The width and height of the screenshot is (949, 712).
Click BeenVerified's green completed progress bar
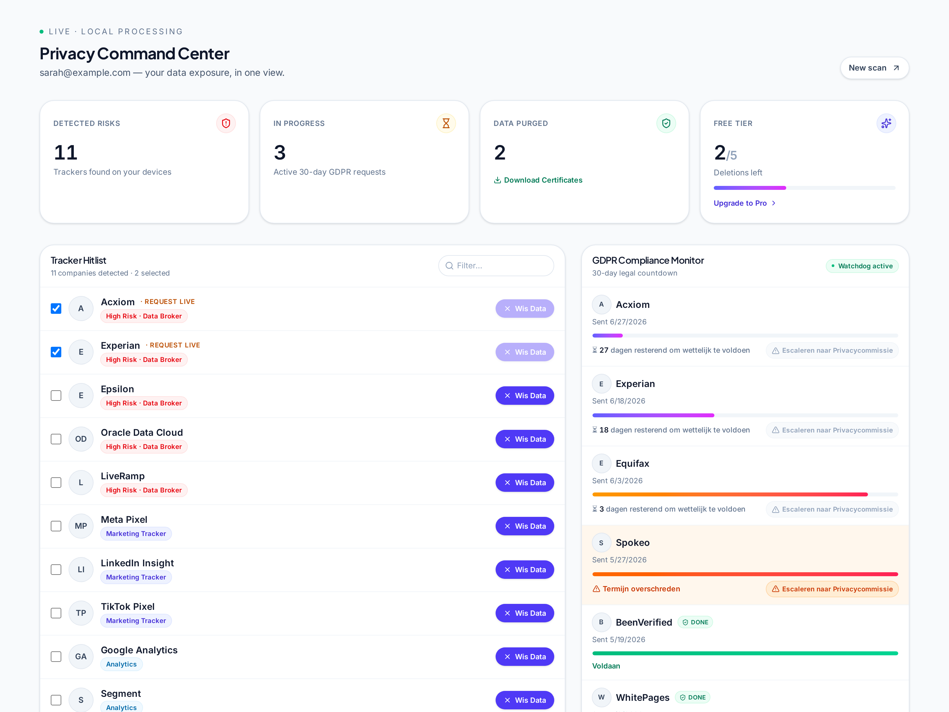coord(745,653)
